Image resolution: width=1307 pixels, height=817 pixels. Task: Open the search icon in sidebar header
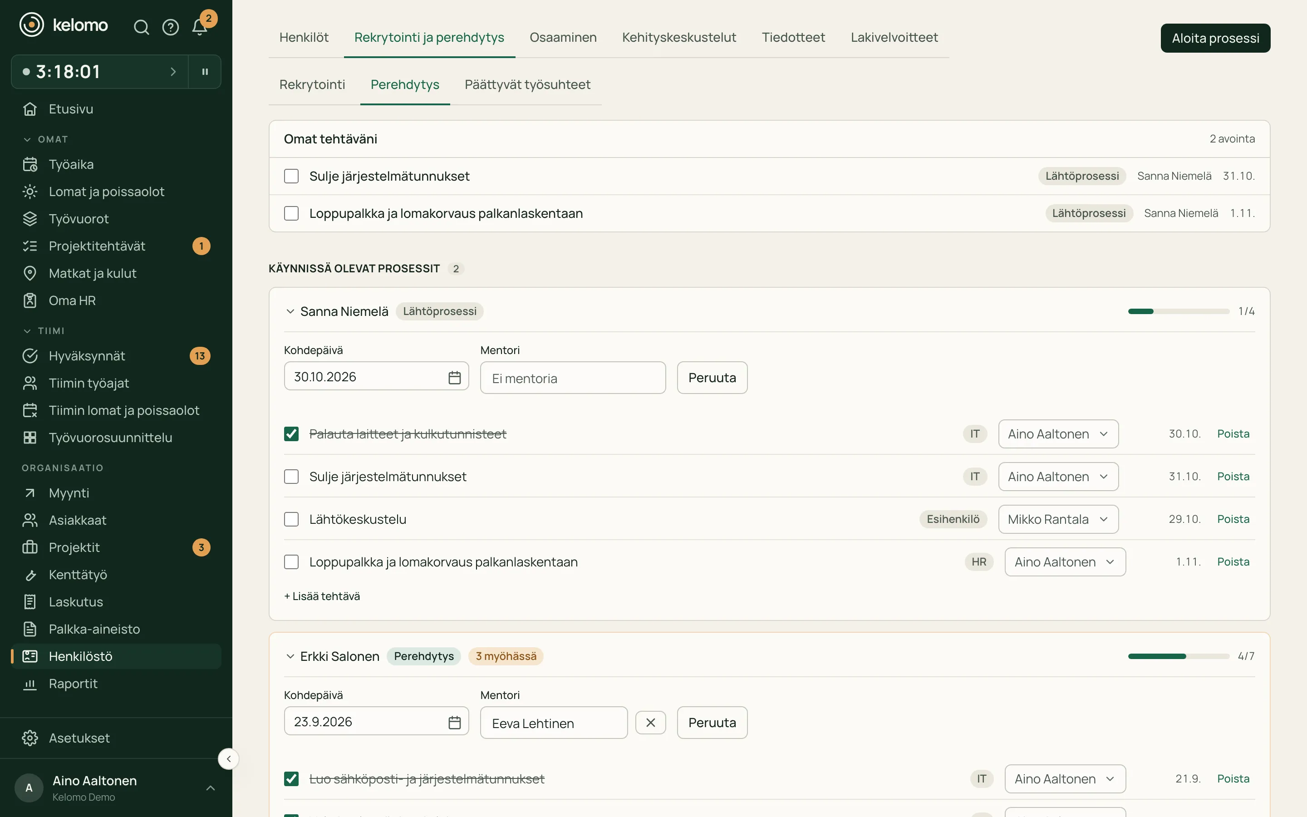141,27
